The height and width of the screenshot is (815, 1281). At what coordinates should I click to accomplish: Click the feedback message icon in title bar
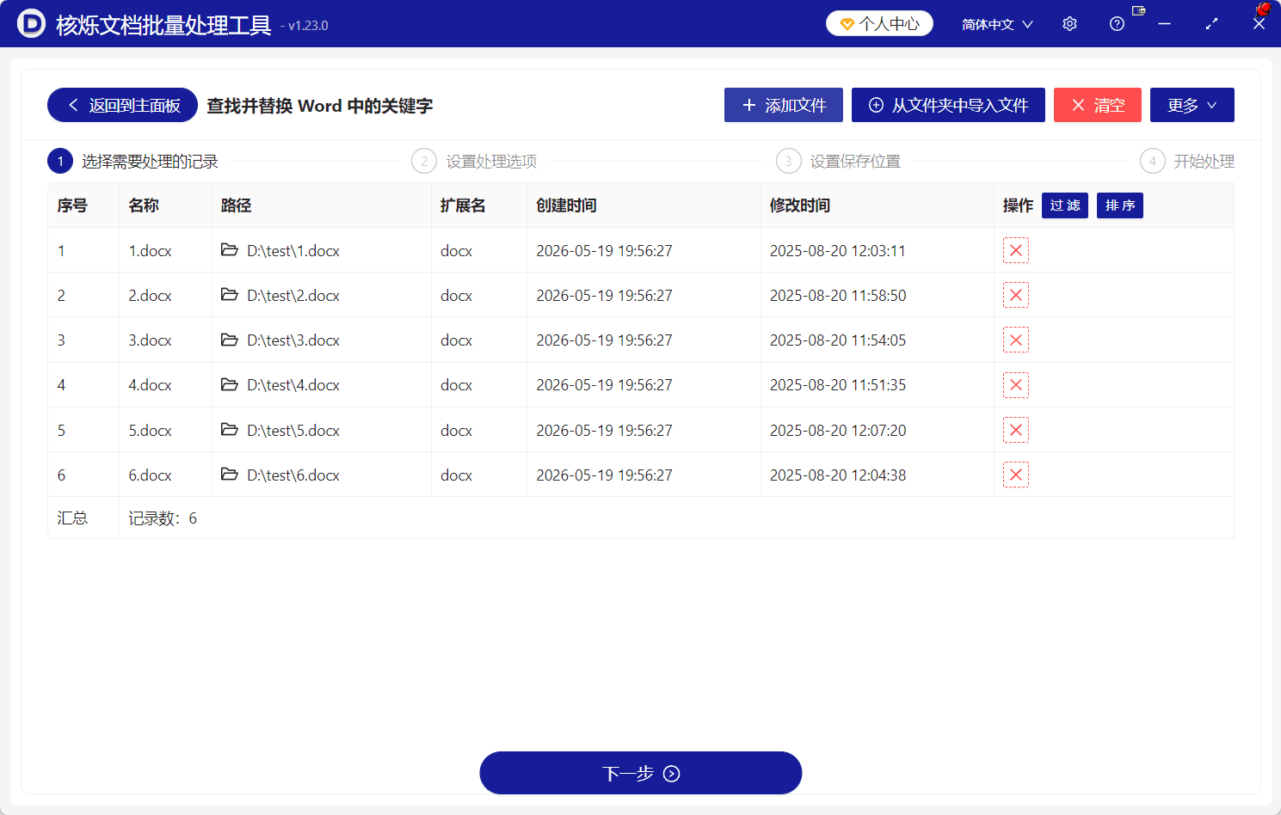pos(1139,11)
